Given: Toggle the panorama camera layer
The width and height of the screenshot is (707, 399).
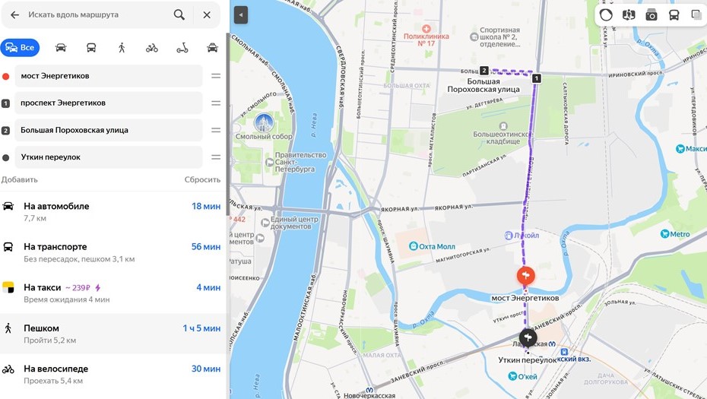Looking at the screenshot, I should (651, 15).
